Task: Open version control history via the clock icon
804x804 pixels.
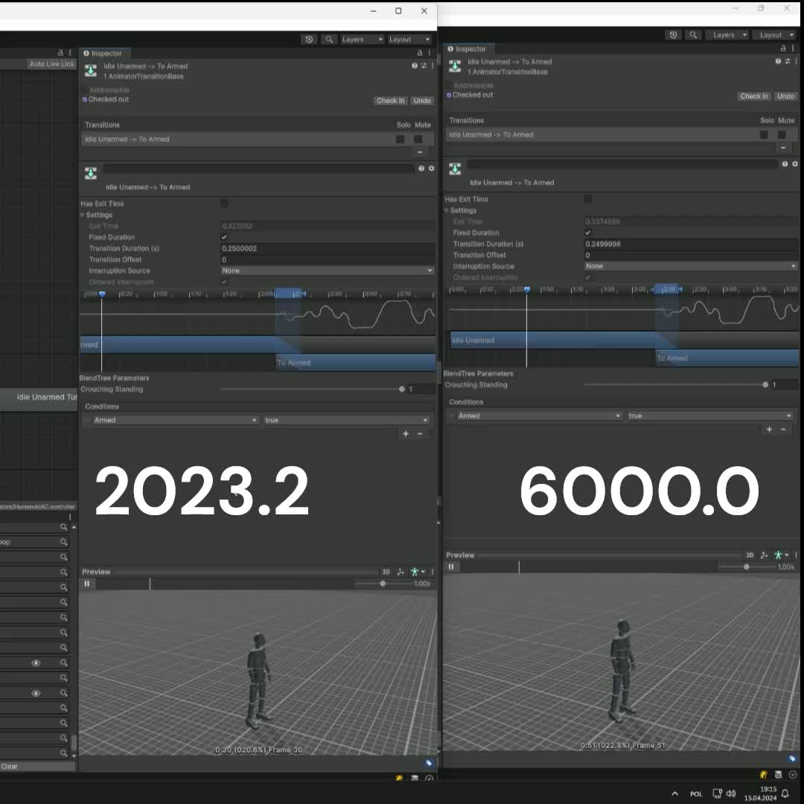Action: tap(310, 39)
